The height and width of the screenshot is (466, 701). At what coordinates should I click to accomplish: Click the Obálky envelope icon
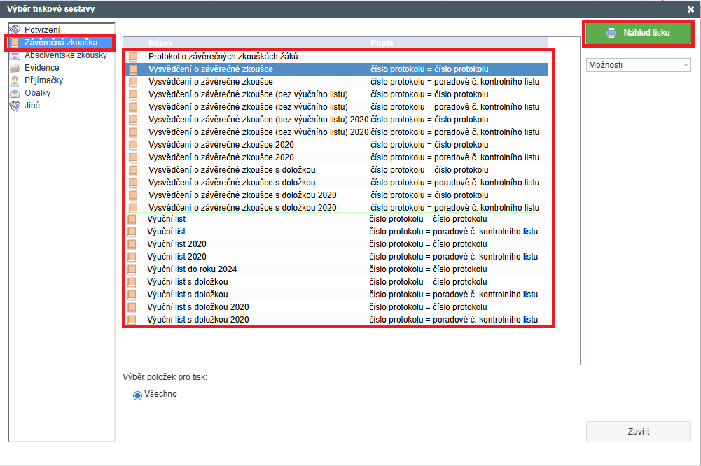coord(14,93)
